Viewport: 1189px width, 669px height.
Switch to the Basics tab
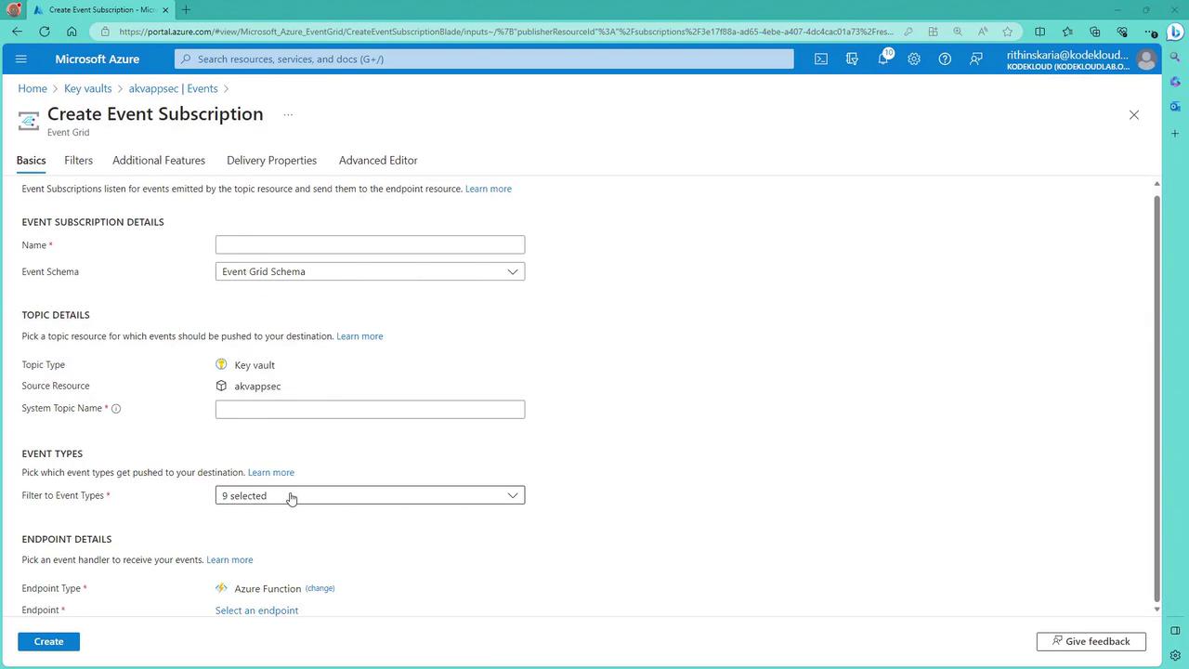[31, 161]
